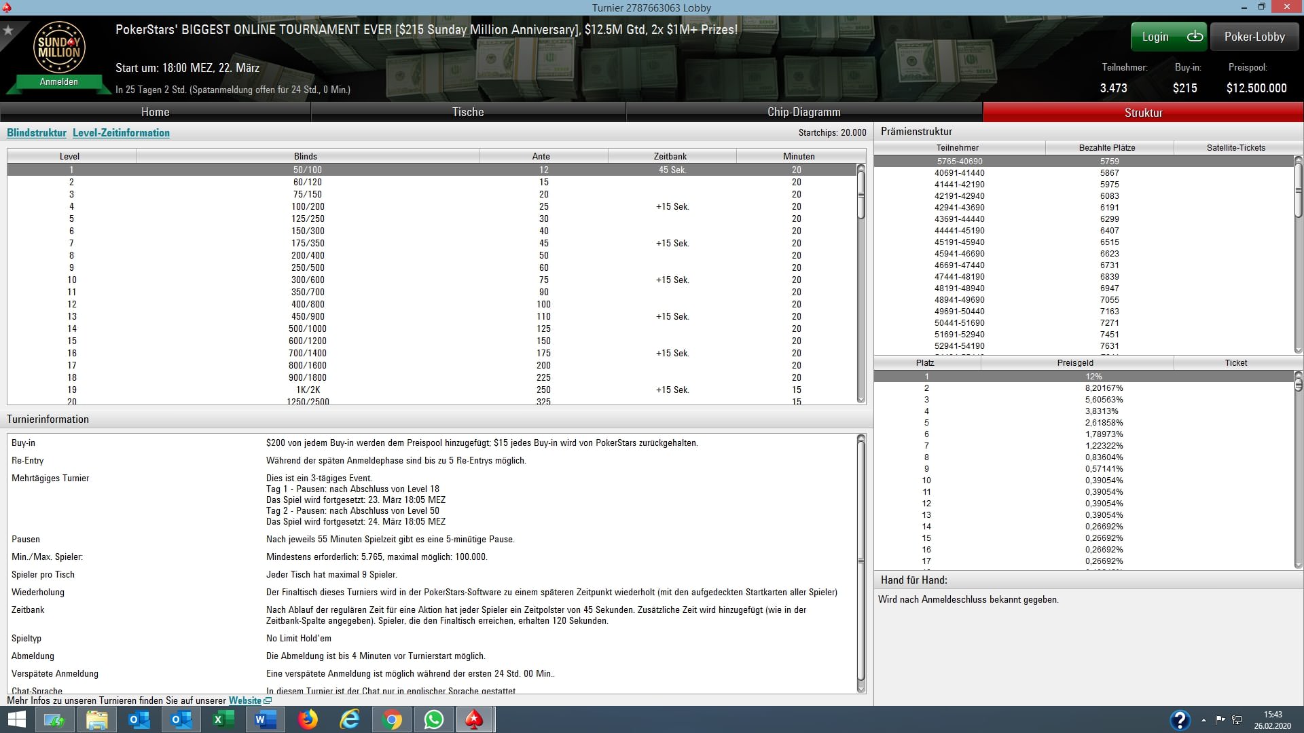Follow the Website link at bottom
The image size is (1304, 733).
point(245,700)
